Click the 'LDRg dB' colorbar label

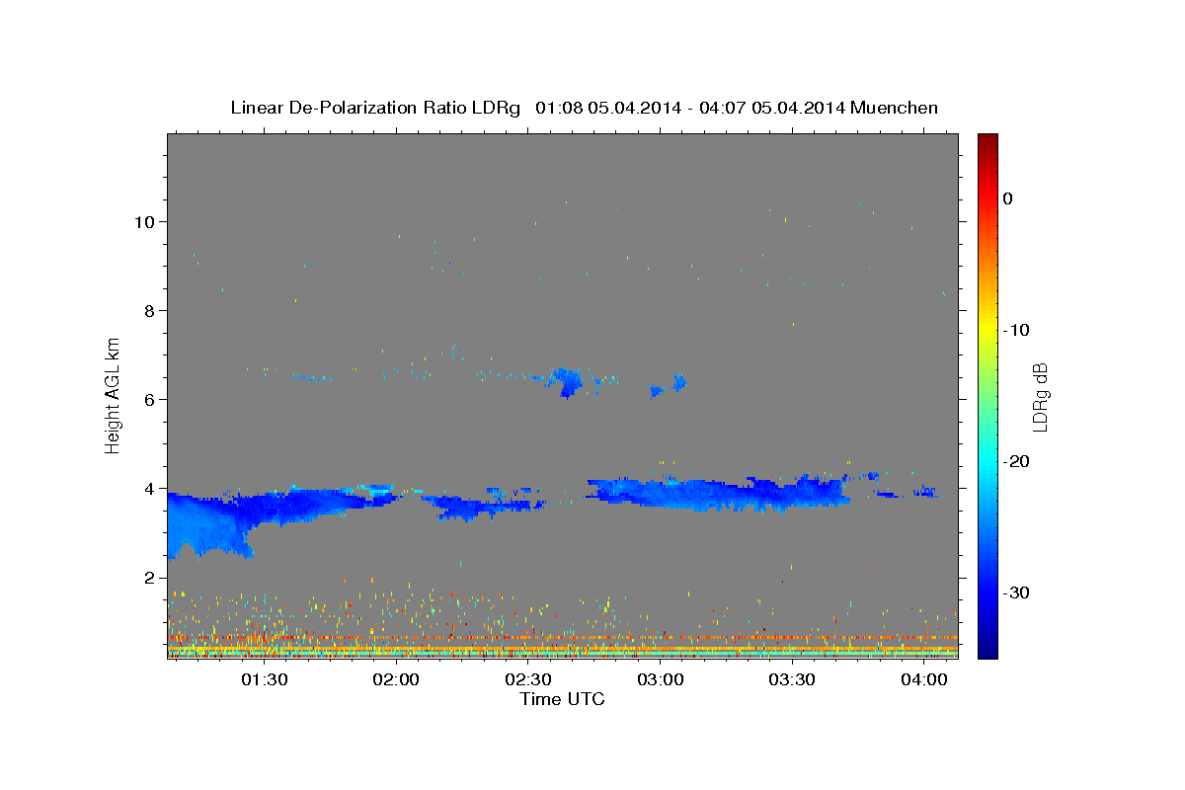tap(1040, 397)
